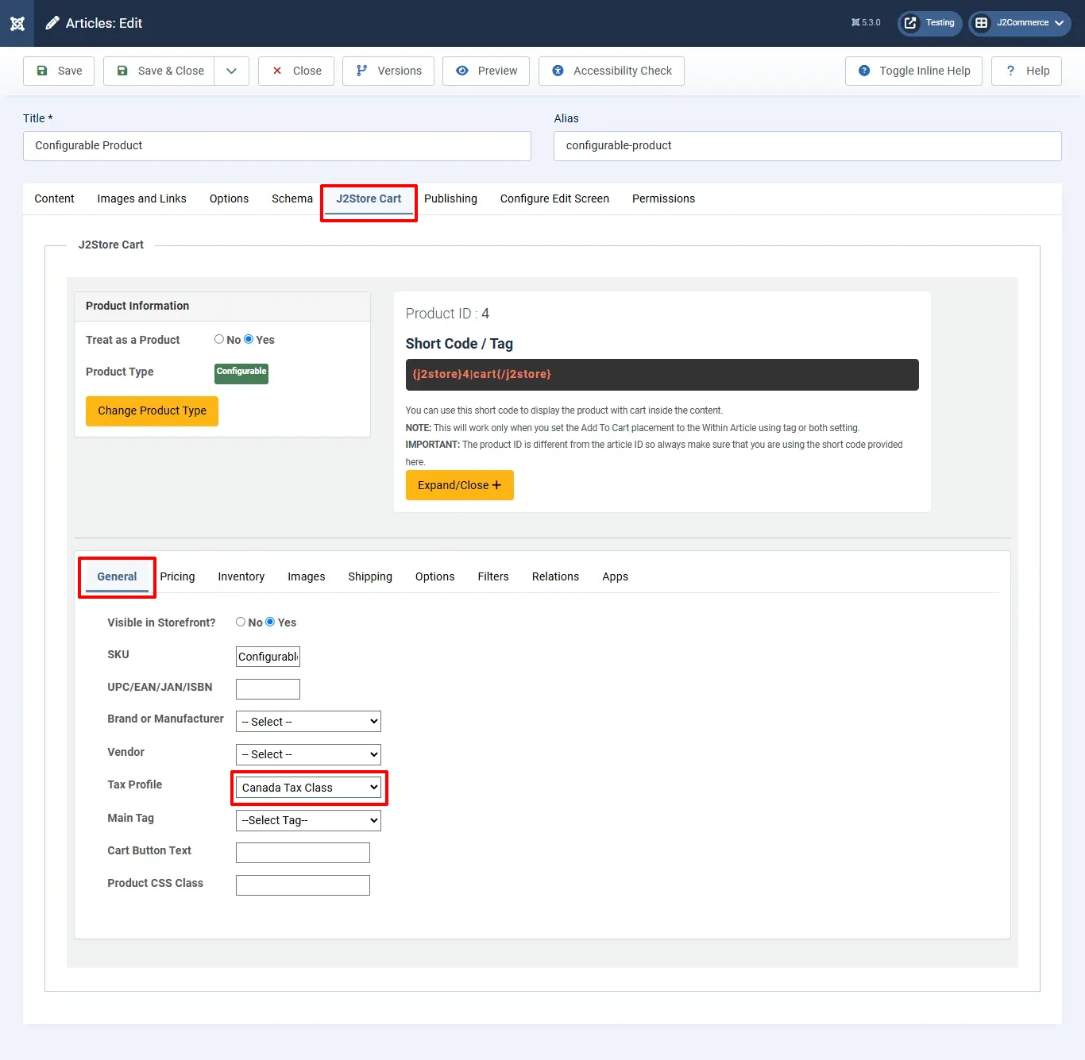Open the Vendor dropdown
The height and width of the screenshot is (1060, 1085).
pos(308,754)
